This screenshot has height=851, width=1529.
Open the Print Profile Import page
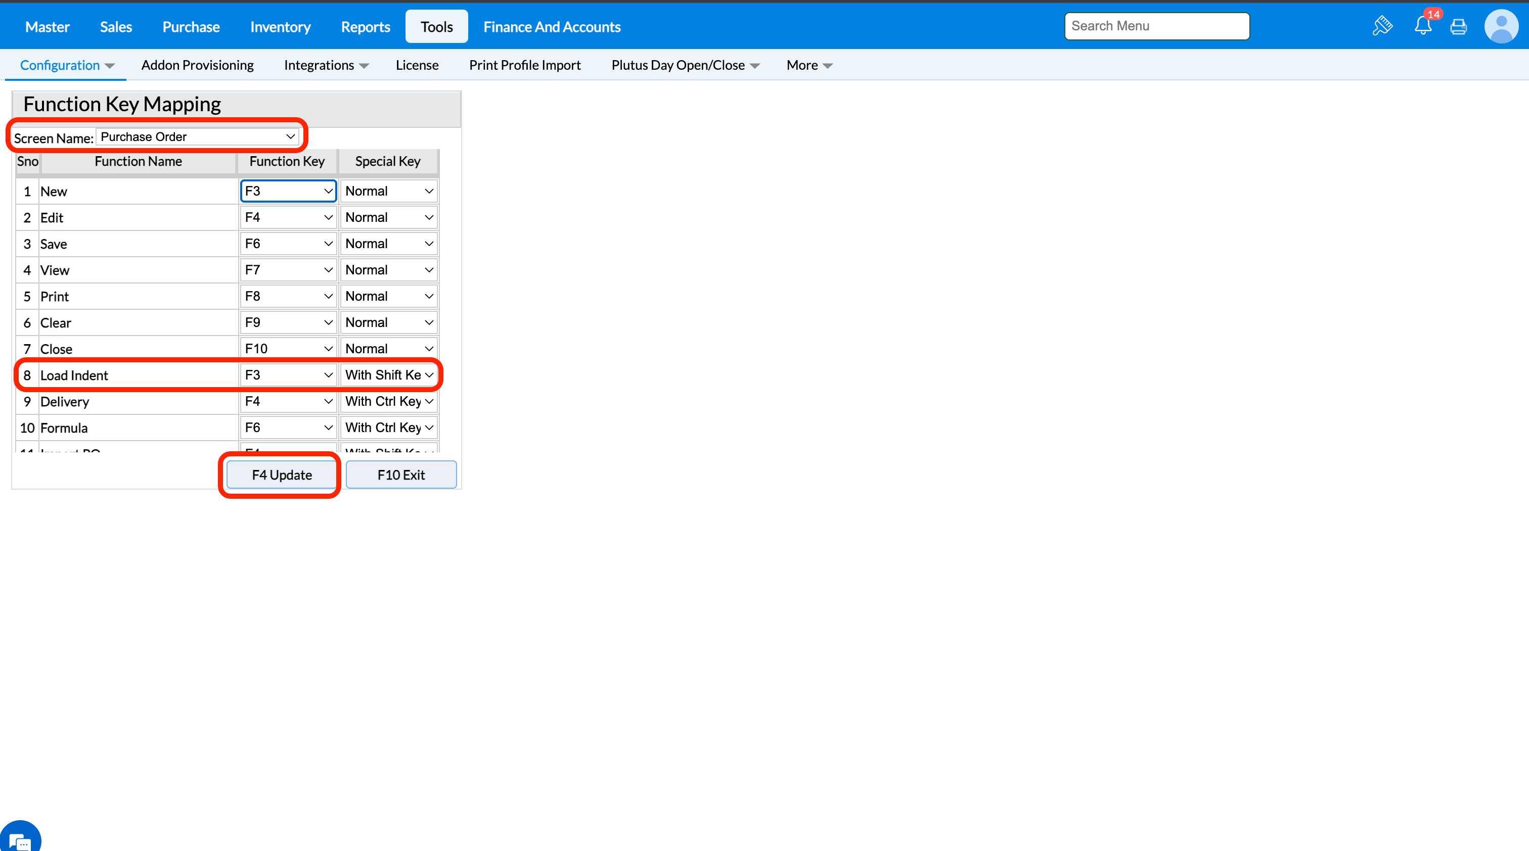525,65
